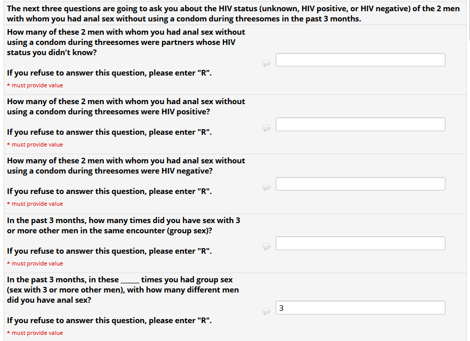Viewport: 470px width, 341px height.
Task: Open comment balloon next to field containing 3
Action: point(266,311)
